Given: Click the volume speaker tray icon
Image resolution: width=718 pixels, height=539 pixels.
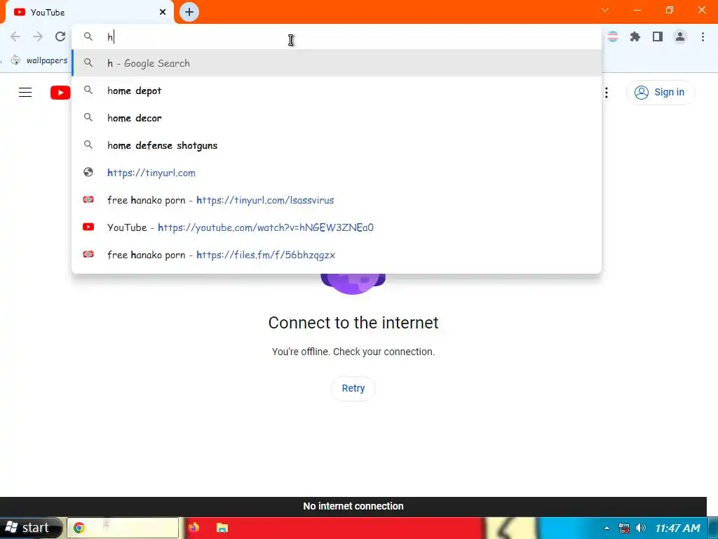Looking at the screenshot, I should 641,528.
